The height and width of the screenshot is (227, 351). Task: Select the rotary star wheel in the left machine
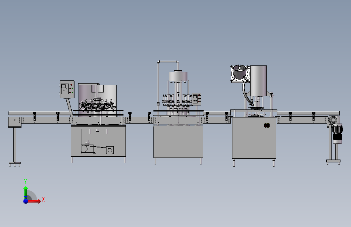(x=98, y=105)
